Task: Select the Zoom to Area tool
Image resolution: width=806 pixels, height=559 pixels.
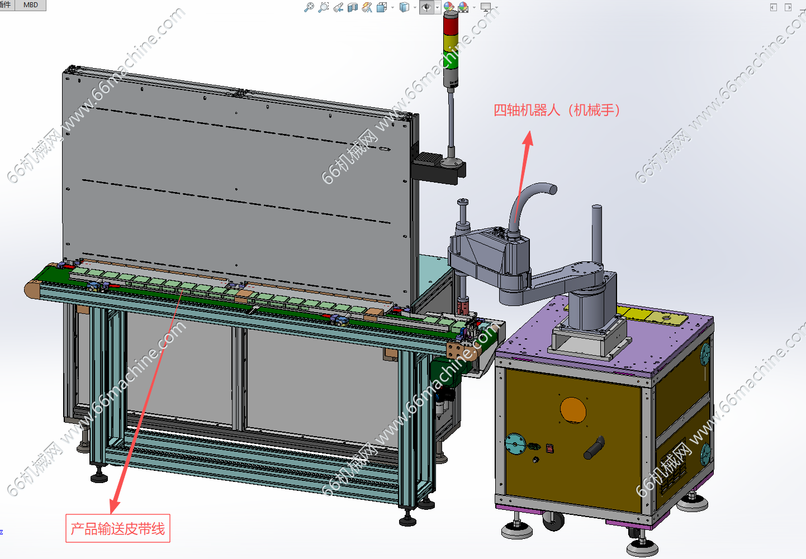Action: pos(323,7)
